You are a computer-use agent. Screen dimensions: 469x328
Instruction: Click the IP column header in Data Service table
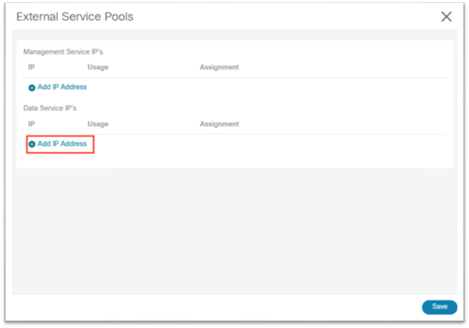tap(31, 124)
